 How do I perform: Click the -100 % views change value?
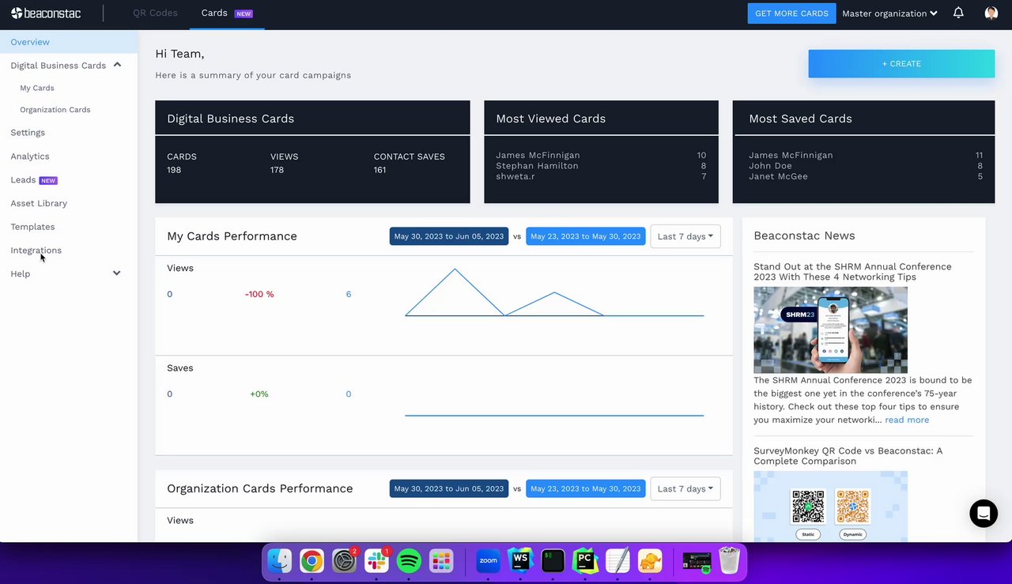coord(259,294)
